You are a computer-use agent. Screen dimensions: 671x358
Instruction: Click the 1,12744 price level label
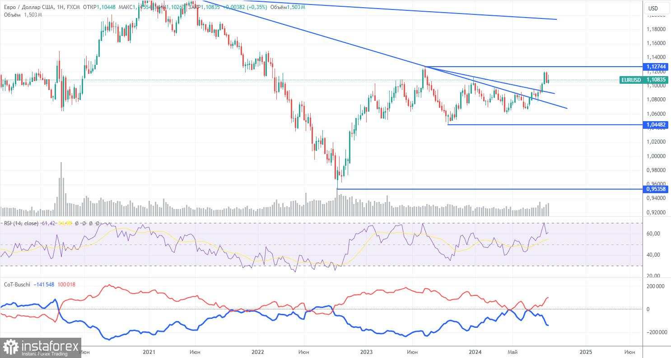[x=657, y=66]
